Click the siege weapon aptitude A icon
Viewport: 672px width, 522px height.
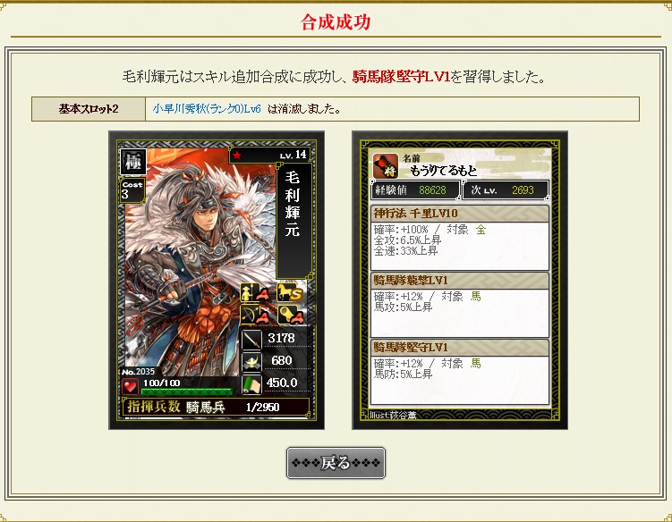291,316
